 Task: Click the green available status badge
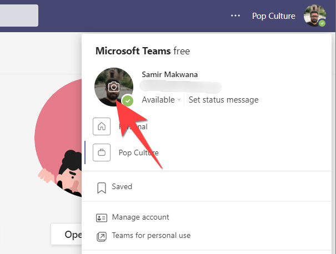[128, 101]
